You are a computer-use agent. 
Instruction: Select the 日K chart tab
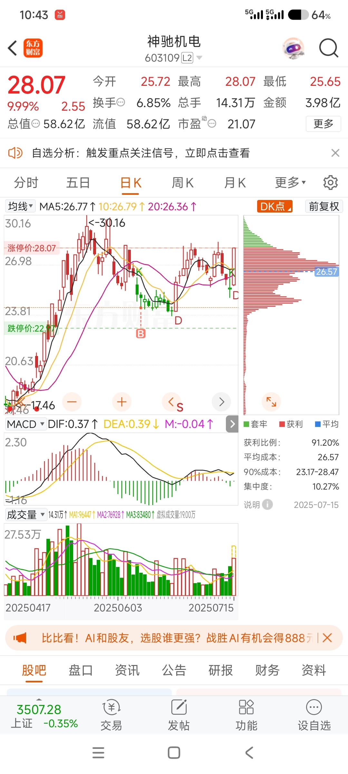tap(130, 183)
